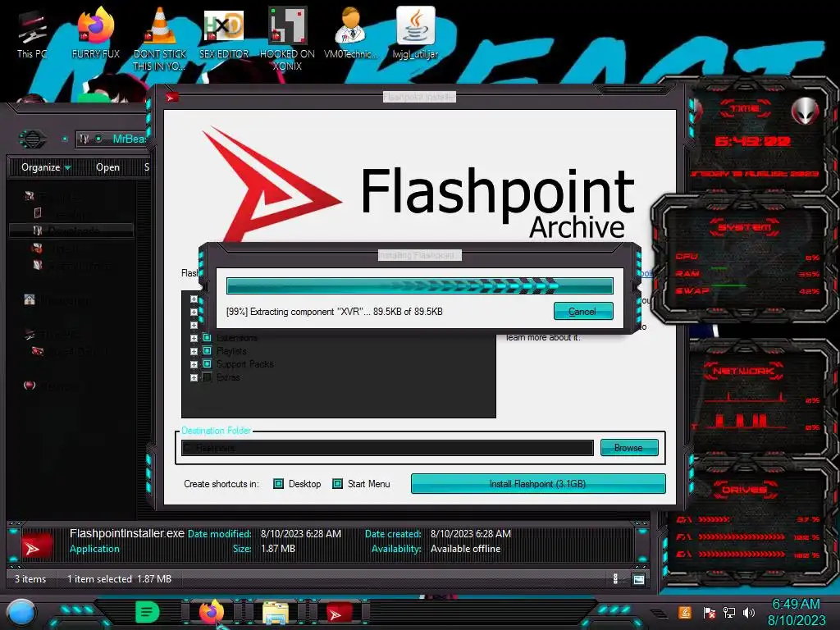The image size is (840, 630).
Task: Select the Downloads folder in Explorer sidebar
Action: tap(71, 231)
